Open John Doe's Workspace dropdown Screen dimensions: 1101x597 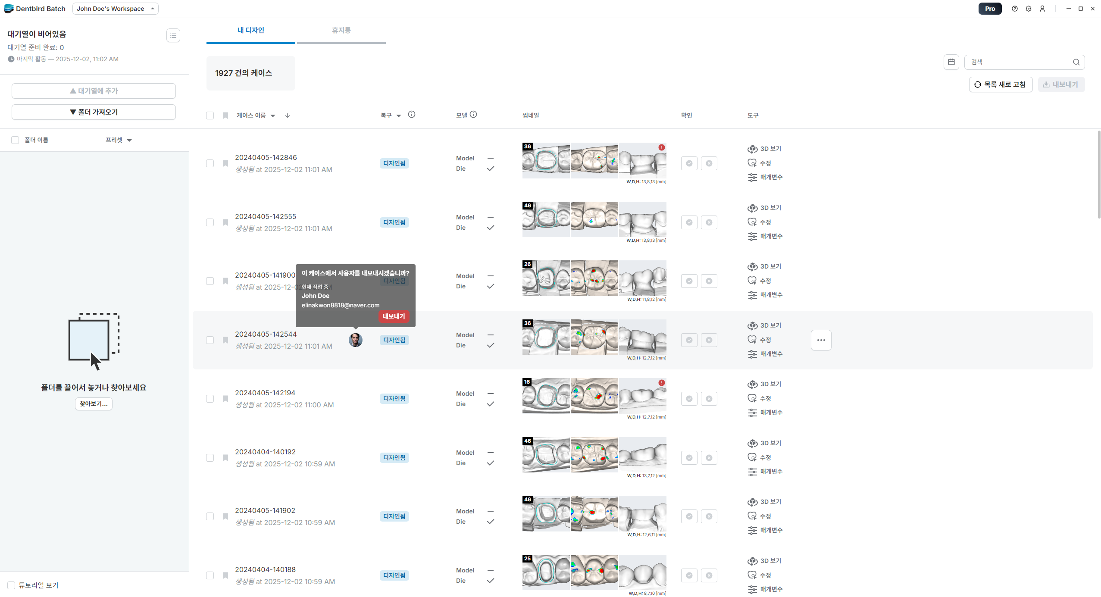(115, 9)
